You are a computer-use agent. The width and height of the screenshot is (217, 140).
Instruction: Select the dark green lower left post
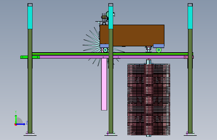point(30,81)
